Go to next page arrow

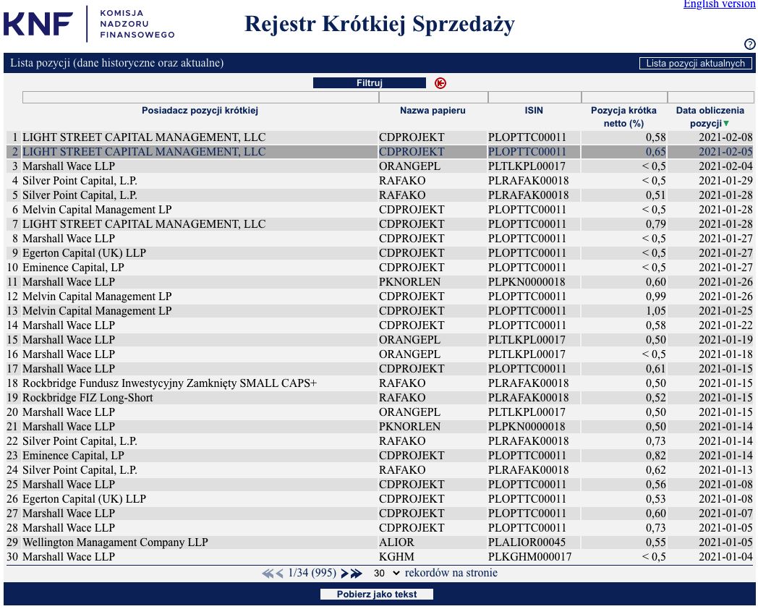coord(344,574)
